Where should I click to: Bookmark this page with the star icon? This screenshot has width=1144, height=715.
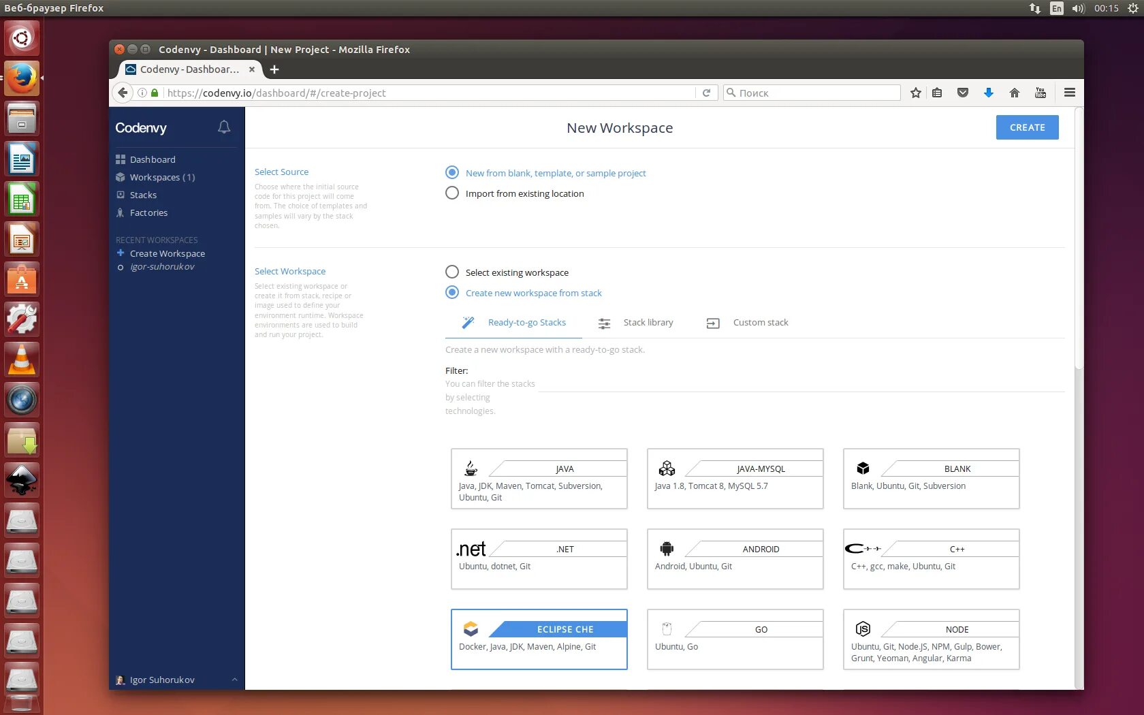(x=916, y=93)
